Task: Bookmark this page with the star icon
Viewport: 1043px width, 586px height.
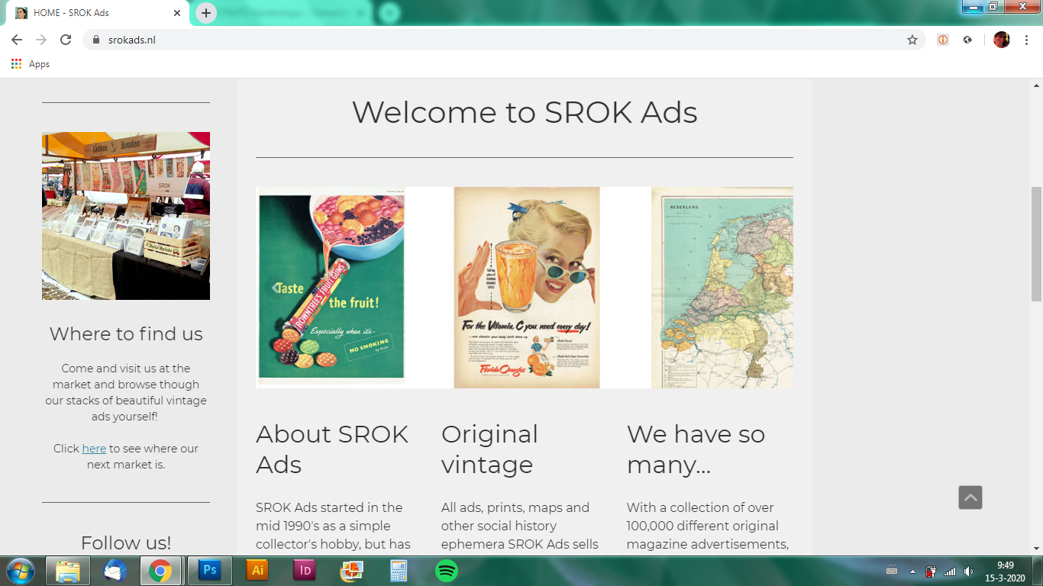Action: 912,40
